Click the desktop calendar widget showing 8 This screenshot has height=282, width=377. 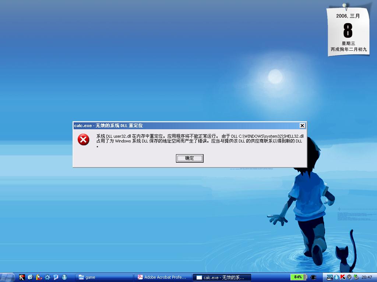348,32
